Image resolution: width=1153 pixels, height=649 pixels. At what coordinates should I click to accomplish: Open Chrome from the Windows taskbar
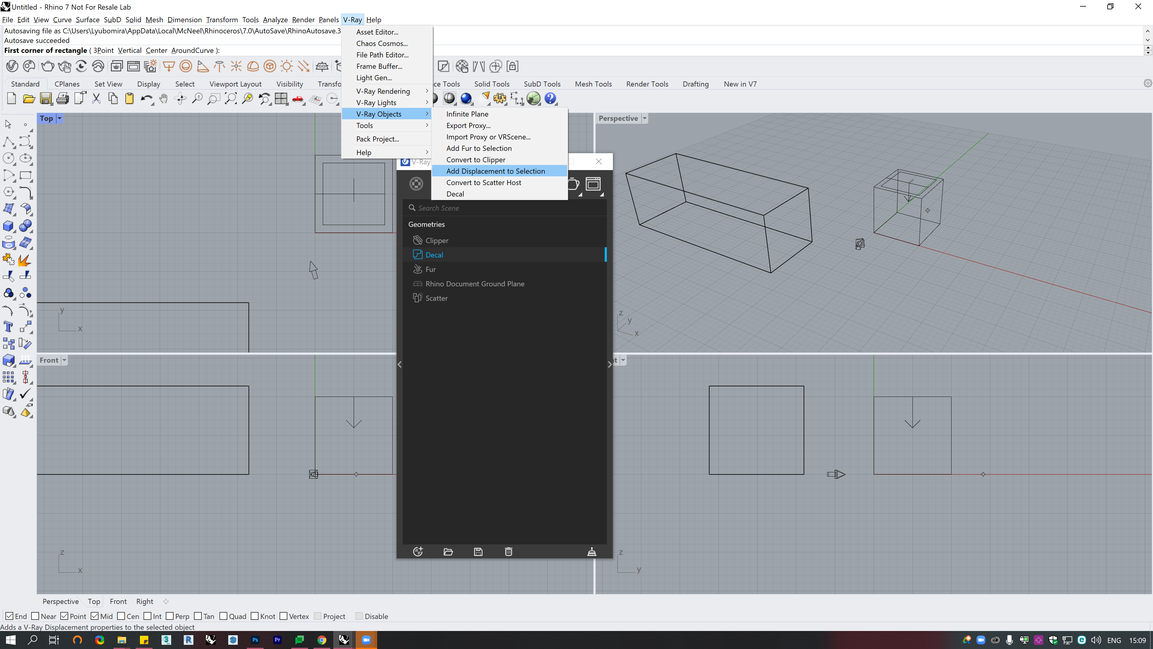pyautogui.click(x=322, y=640)
